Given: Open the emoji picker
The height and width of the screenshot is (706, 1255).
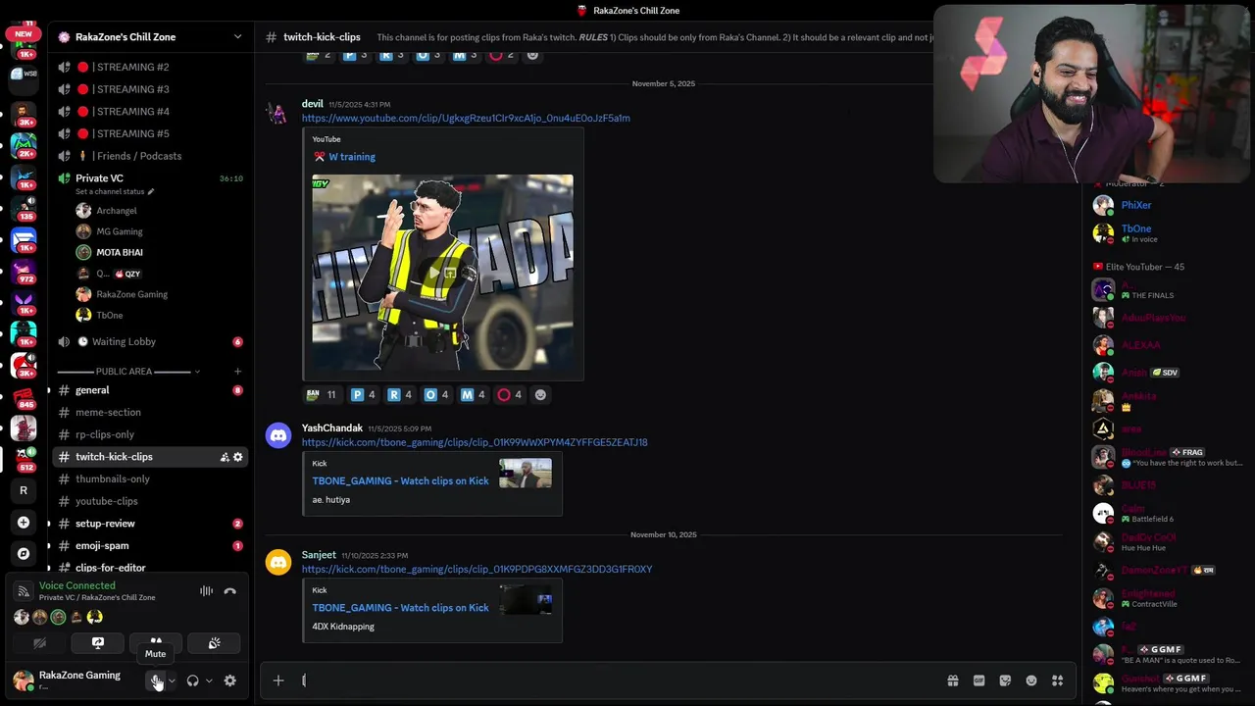Looking at the screenshot, I should coord(1031,681).
